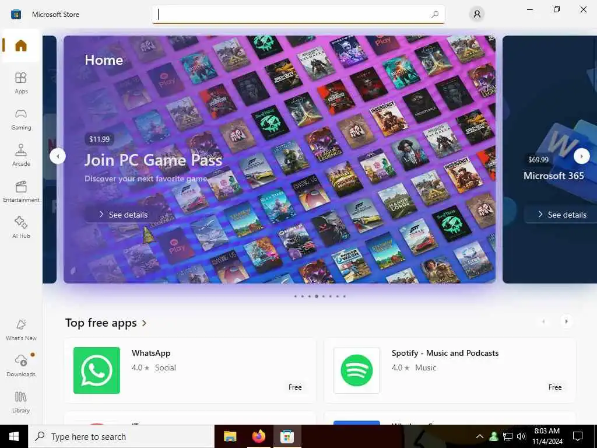The height and width of the screenshot is (448, 597).
Task: Open the Entertainment section
Action: (21, 191)
